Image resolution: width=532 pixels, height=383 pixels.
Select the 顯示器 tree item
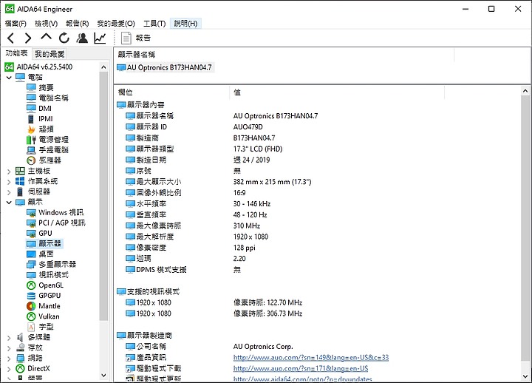[x=44, y=243]
